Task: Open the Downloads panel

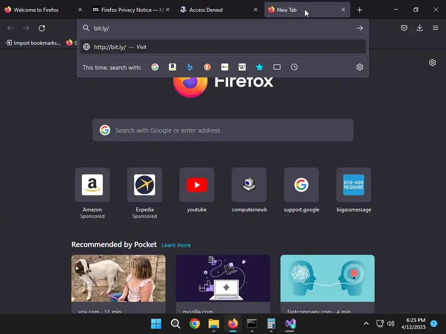Action: (419, 28)
